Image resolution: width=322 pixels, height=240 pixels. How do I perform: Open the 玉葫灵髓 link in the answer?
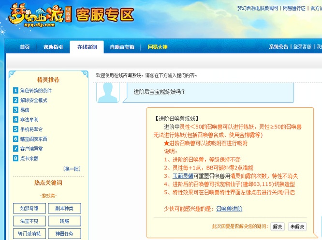click(183, 176)
